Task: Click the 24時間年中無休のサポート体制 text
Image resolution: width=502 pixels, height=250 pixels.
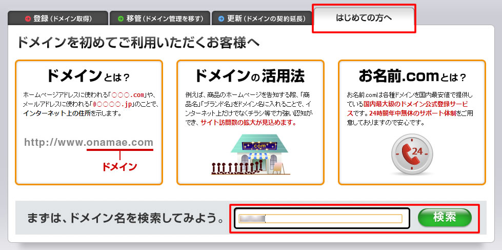Action: (x=413, y=113)
